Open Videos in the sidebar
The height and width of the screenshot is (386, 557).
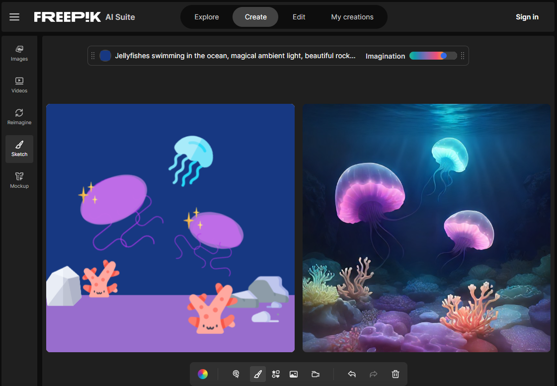[19, 85]
